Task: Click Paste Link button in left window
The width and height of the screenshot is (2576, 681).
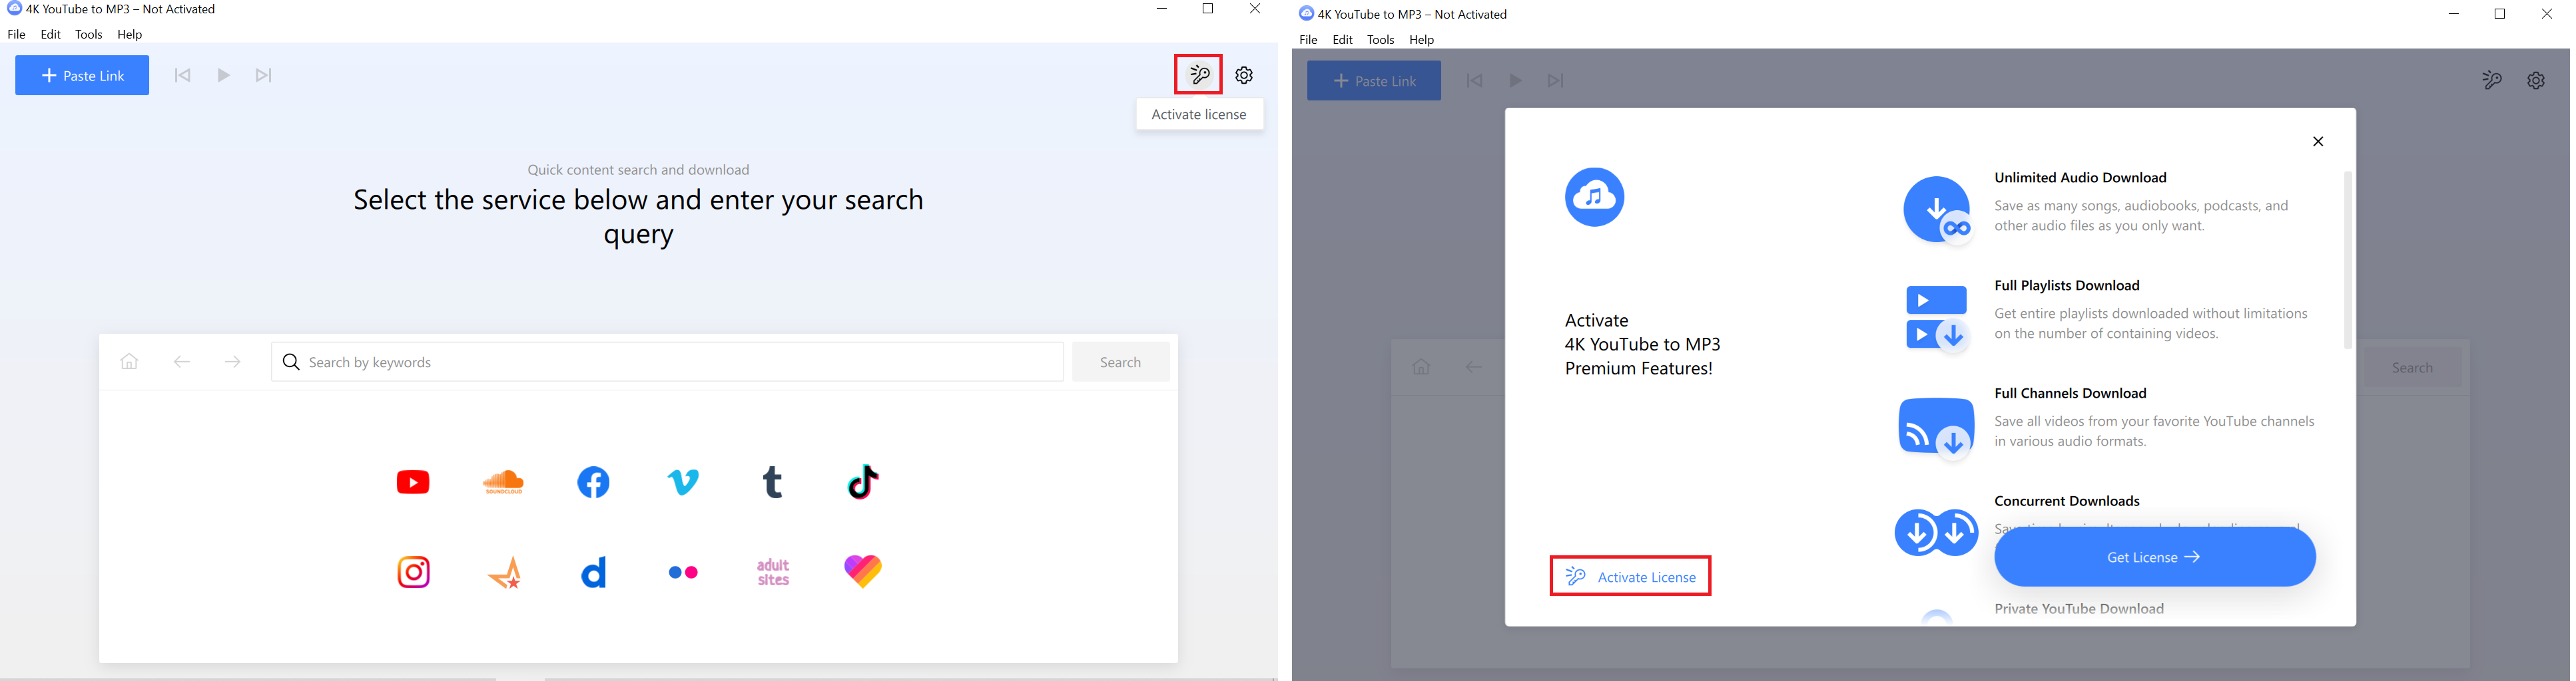Action: (x=82, y=76)
